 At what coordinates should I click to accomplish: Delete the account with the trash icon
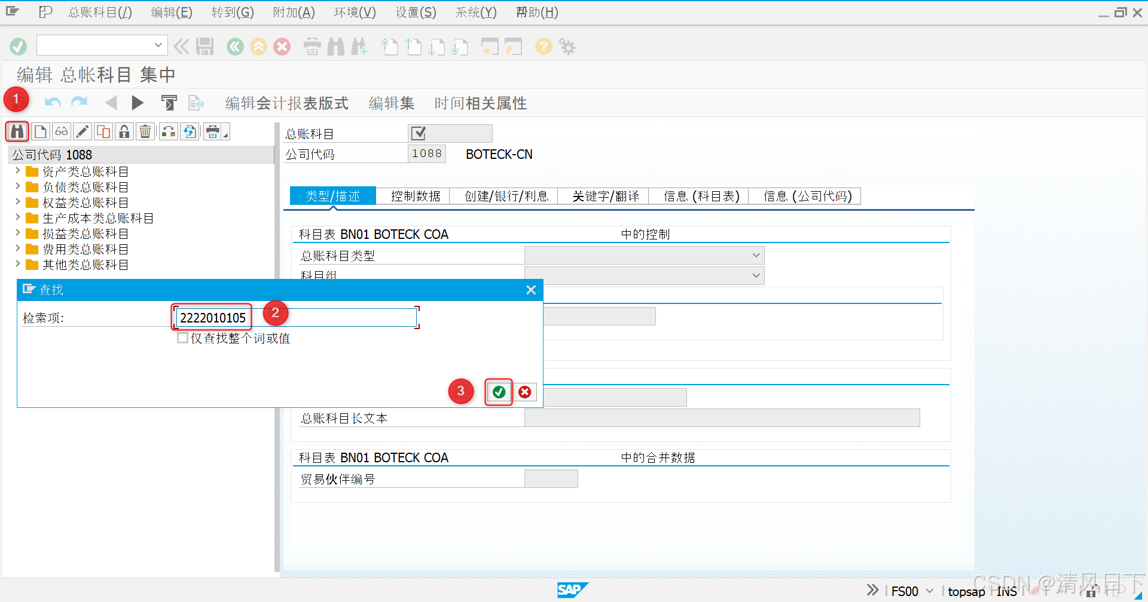145,131
